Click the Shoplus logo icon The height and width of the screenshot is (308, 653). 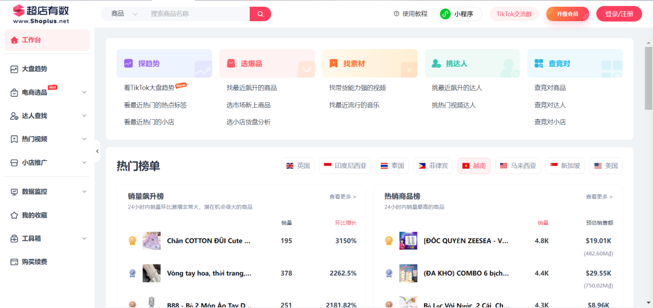coord(19,10)
